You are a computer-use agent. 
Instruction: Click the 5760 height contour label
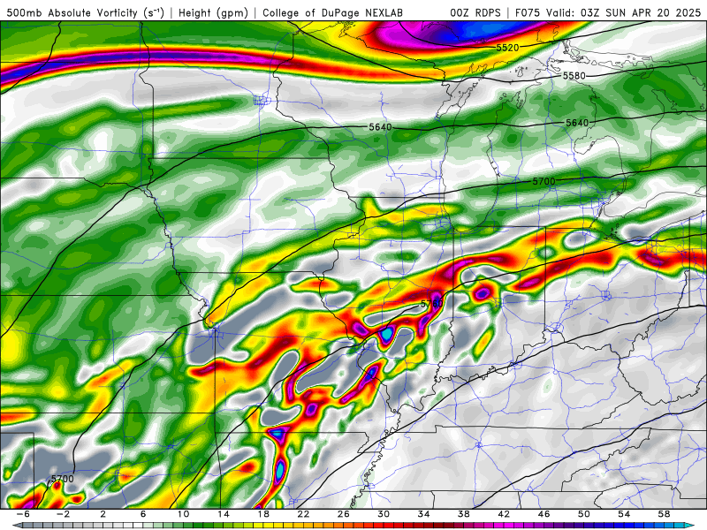tap(431, 304)
